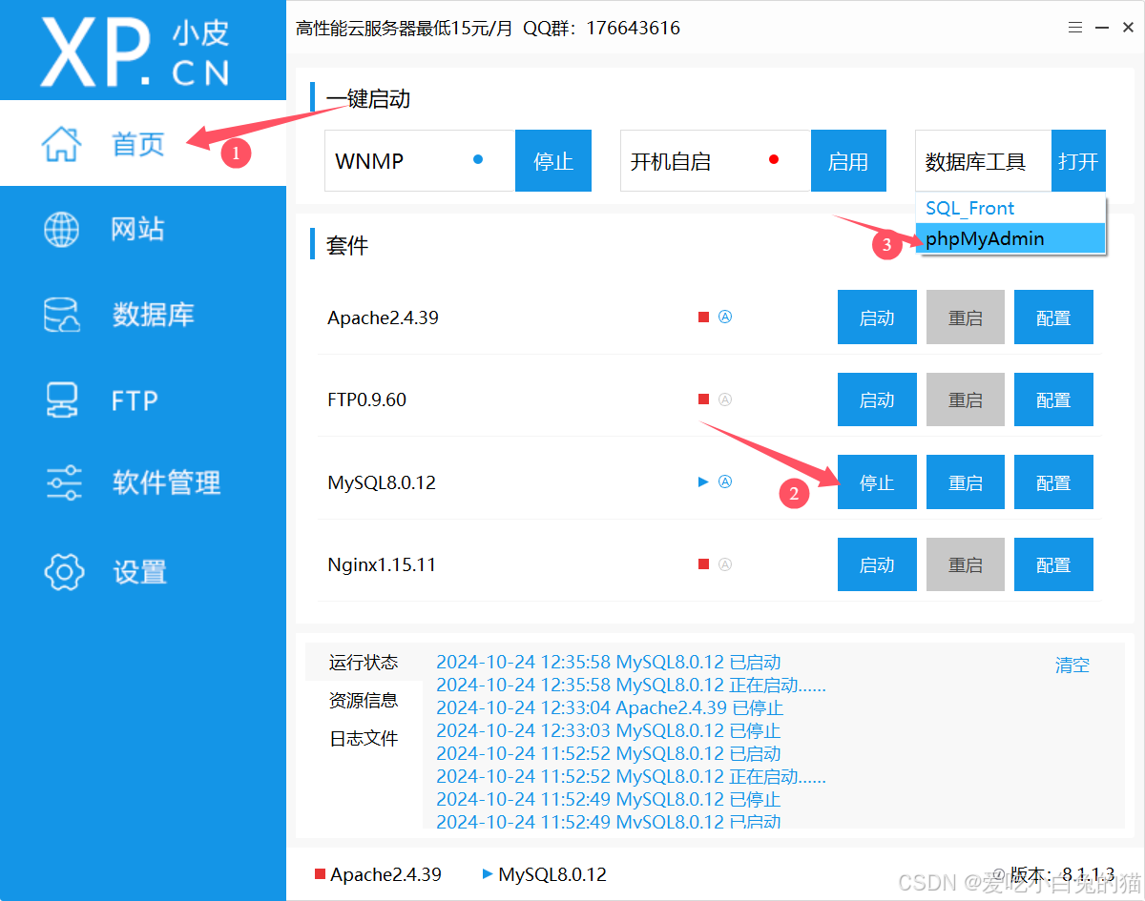Select the Apache2.4.39 name in the 套件 list
The width and height of the screenshot is (1145, 901).
(383, 317)
